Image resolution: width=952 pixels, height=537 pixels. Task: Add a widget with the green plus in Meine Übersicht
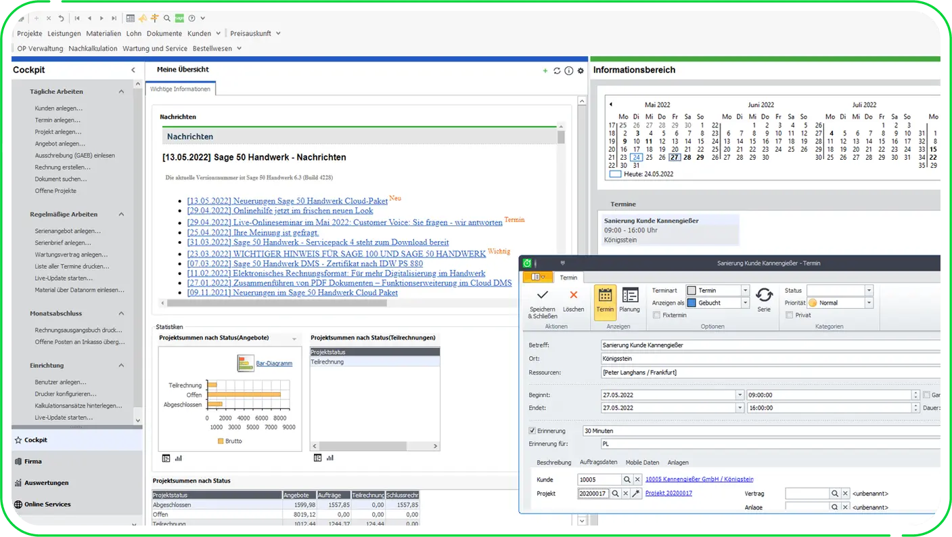tap(545, 70)
